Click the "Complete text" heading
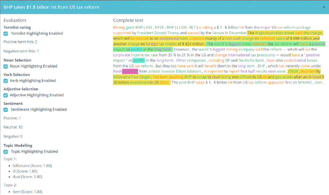Viewport: 329px width, 195px height. [128, 20]
